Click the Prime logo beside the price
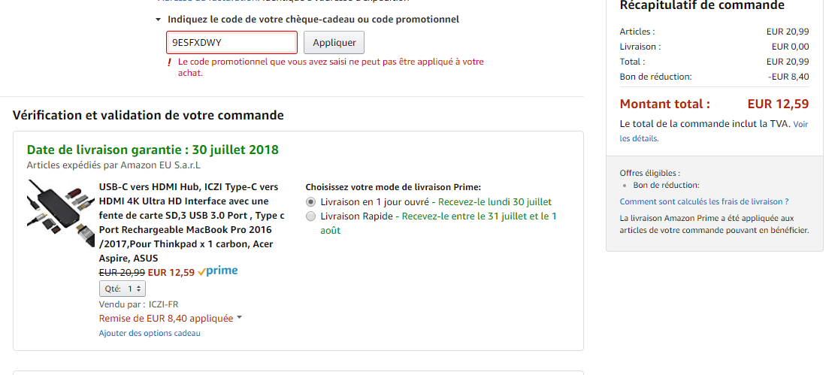The height and width of the screenshot is (375, 838). point(217,271)
